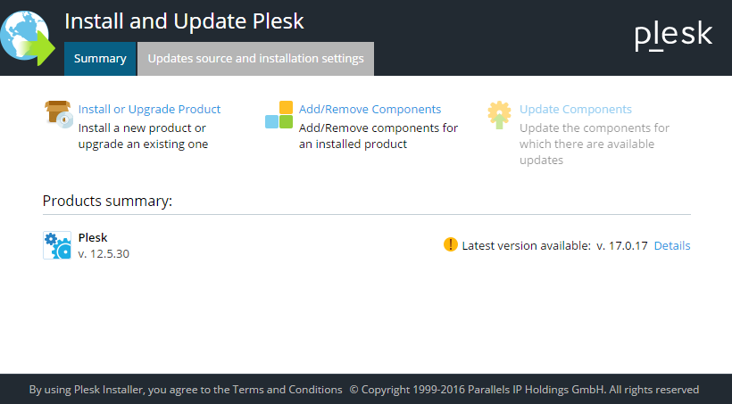Switch to the Summary tab
The image size is (732, 404).
pos(100,59)
